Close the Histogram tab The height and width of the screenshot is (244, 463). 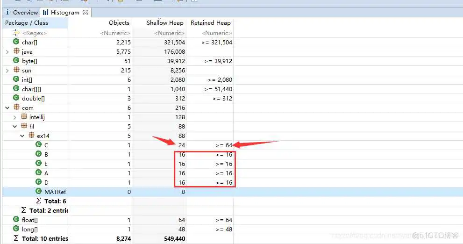85,12
